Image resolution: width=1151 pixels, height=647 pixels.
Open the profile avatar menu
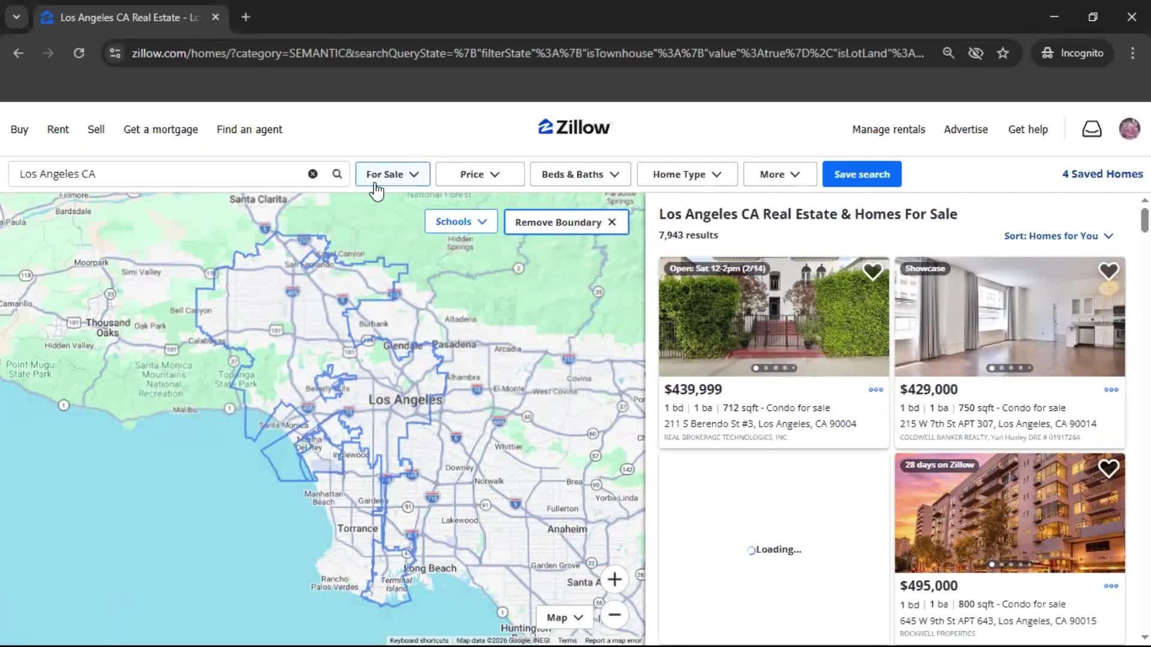tap(1129, 129)
